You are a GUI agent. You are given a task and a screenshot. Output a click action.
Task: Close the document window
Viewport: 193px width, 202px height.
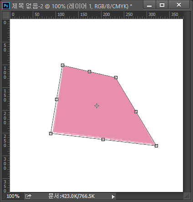click(x=179, y=5)
